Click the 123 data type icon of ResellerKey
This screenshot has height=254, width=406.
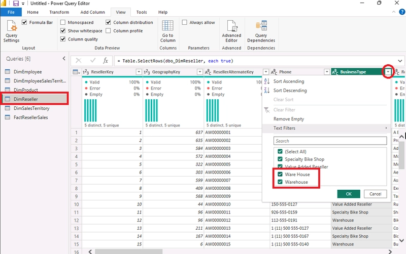pyautogui.click(x=86, y=72)
